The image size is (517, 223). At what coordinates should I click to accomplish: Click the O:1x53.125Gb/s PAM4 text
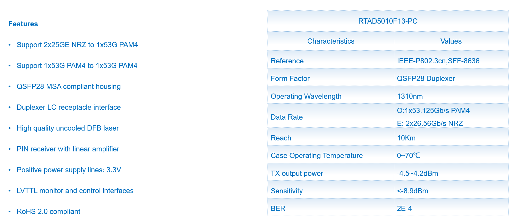click(x=433, y=111)
